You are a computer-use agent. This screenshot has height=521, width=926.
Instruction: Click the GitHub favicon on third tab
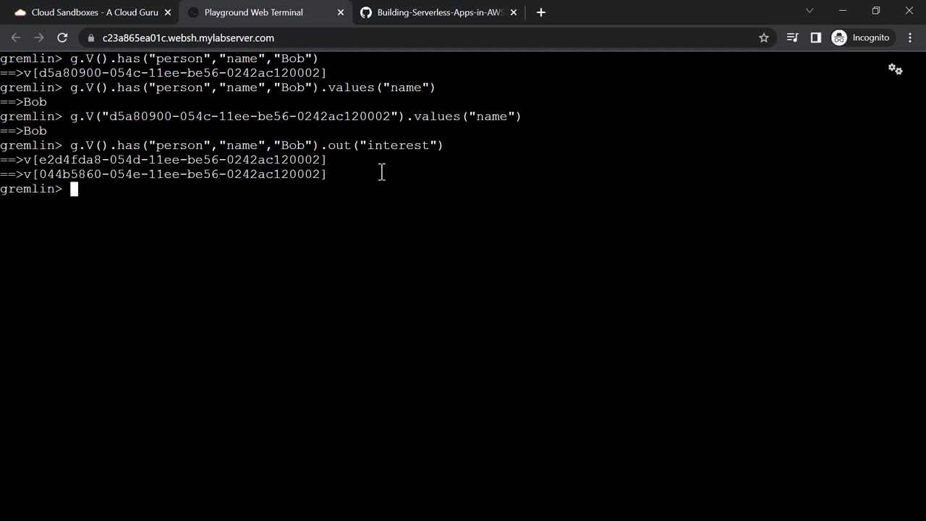366,12
